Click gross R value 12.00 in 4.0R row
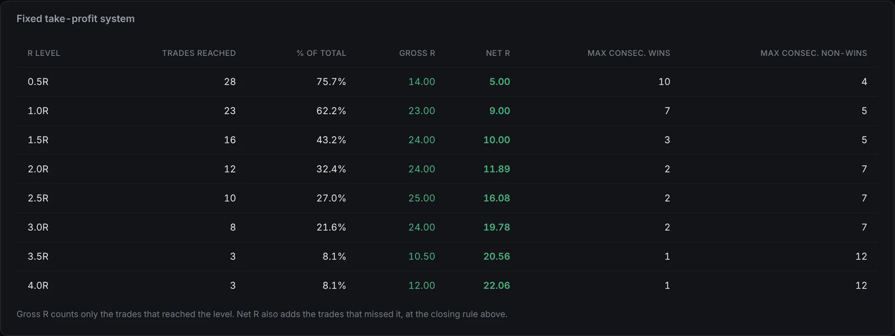 point(422,285)
